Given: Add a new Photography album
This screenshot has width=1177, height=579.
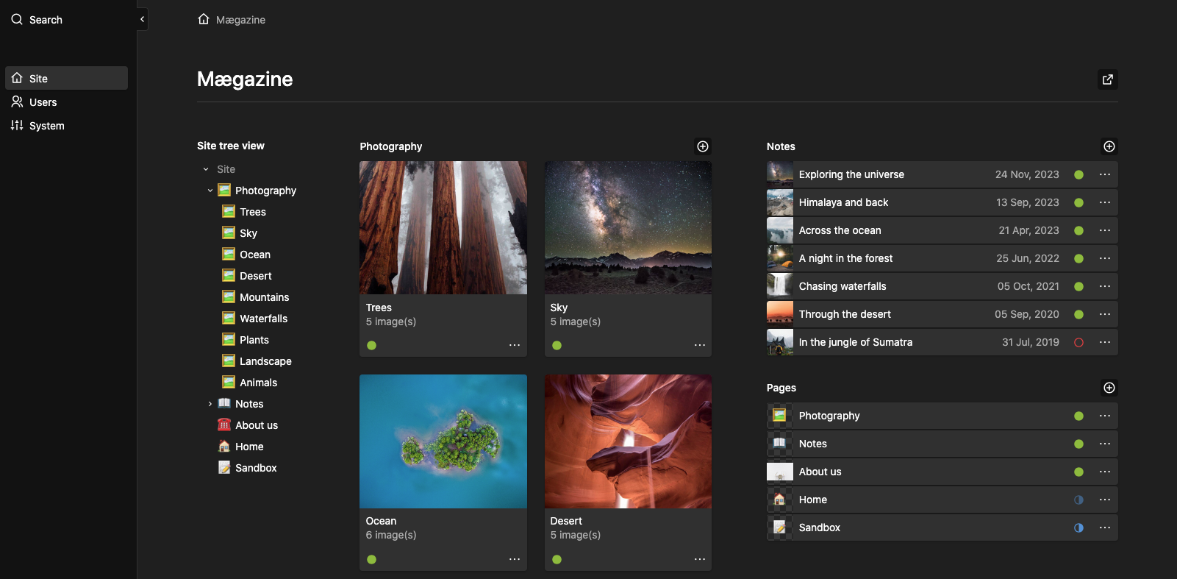Looking at the screenshot, I should pos(702,146).
